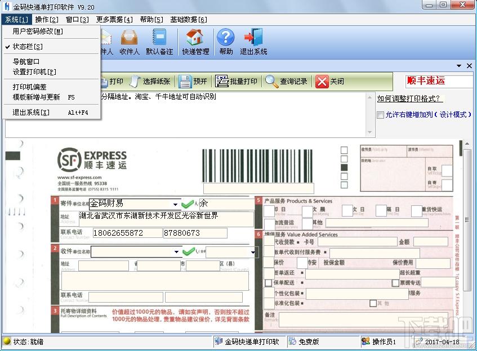Open 查询记录 magnifier search
The width and height of the screenshot is (477, 351).
(286, 81)
